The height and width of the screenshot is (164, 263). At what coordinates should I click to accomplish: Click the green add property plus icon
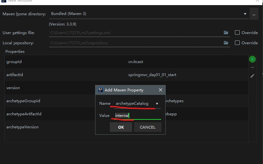coord(252,59)
